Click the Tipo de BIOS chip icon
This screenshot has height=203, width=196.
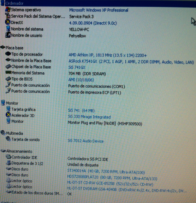[8, 79]
